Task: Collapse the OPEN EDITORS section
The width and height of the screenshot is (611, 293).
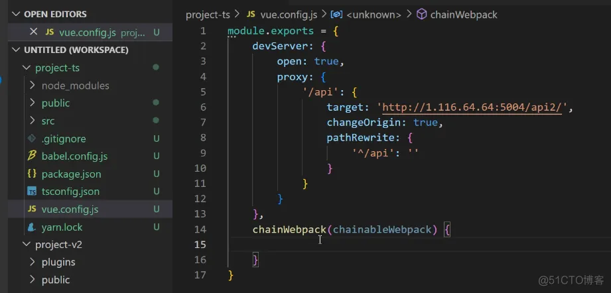Action: pos(16,15)
